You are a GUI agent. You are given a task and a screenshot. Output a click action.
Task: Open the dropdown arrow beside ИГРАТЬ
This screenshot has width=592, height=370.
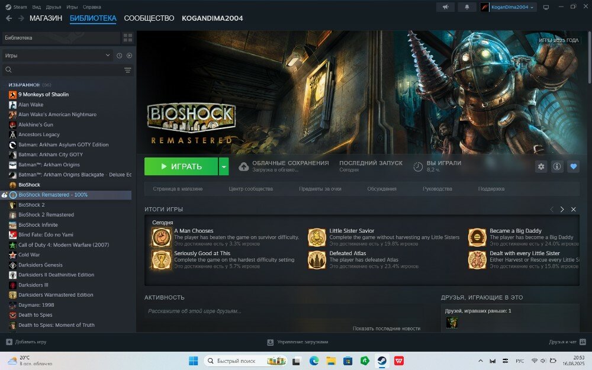coord(224,166)
